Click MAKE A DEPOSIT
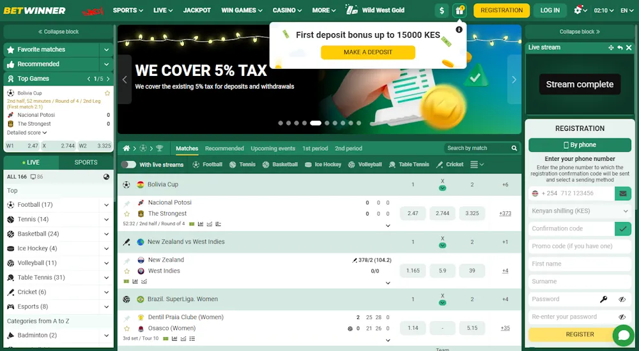The image size is (639, 351). click(x=368, y=52)
